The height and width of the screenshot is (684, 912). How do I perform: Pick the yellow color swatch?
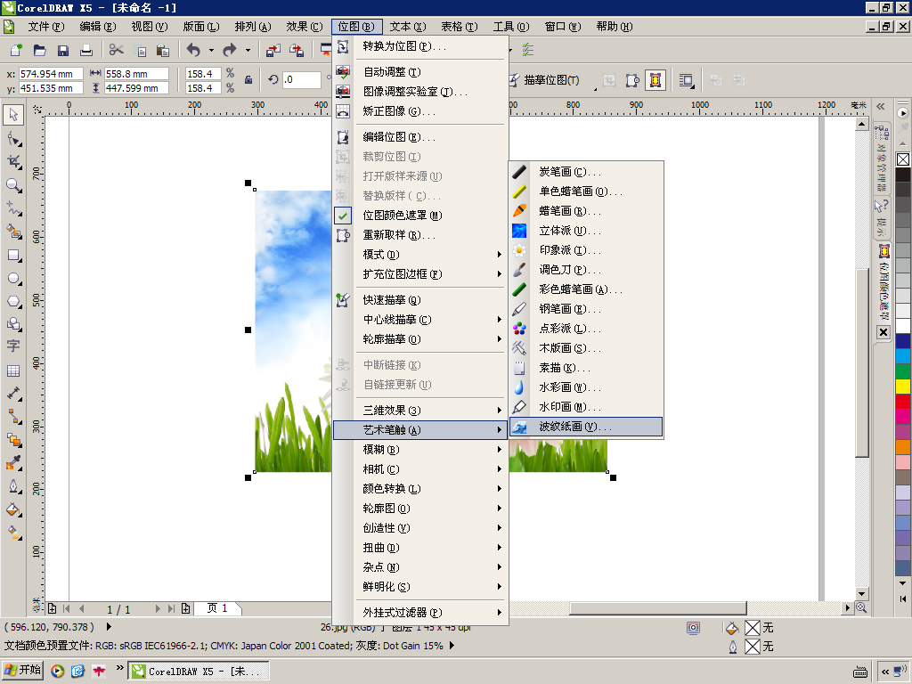point(903,387)
